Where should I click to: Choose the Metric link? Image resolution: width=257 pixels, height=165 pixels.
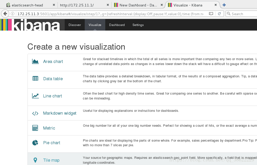point(49,128)
